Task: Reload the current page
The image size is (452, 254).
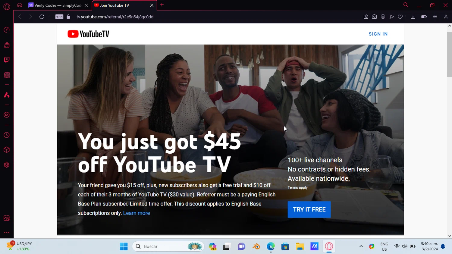Action: (42, 17)
